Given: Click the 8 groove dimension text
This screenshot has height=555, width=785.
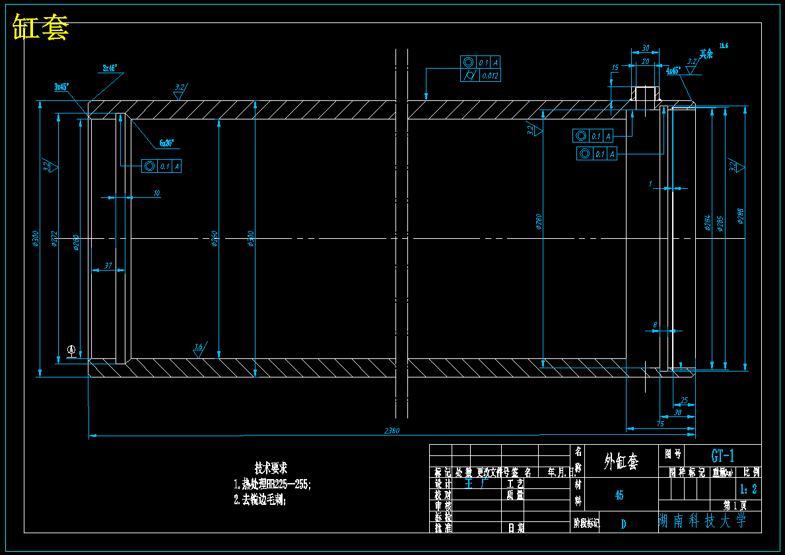Looking at the screenshot, I should click(x=655, y=325).
